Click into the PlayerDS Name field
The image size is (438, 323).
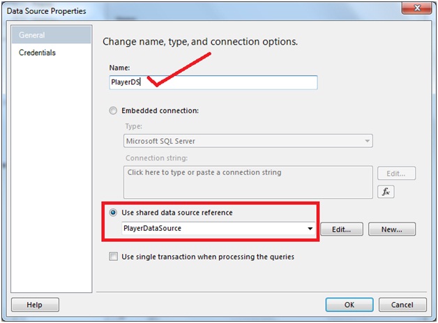click(213, 82)
